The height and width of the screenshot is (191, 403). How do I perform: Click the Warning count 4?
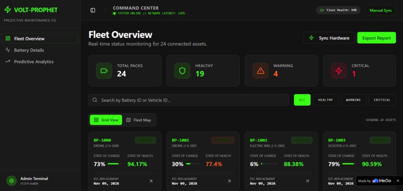275,74
